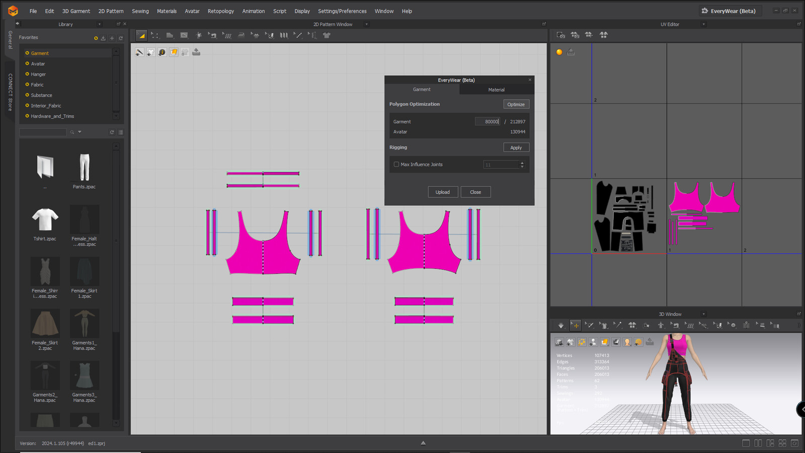This screenshot has width=805, height=453.
Task: Toggle avatar visibility eye icon in 3D Window
Action: (x=593, y=342)
